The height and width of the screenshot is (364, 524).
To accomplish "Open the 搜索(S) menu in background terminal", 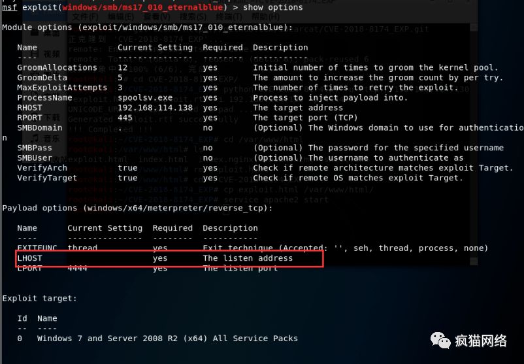I will pyautogui.click(x=193, y=17).
